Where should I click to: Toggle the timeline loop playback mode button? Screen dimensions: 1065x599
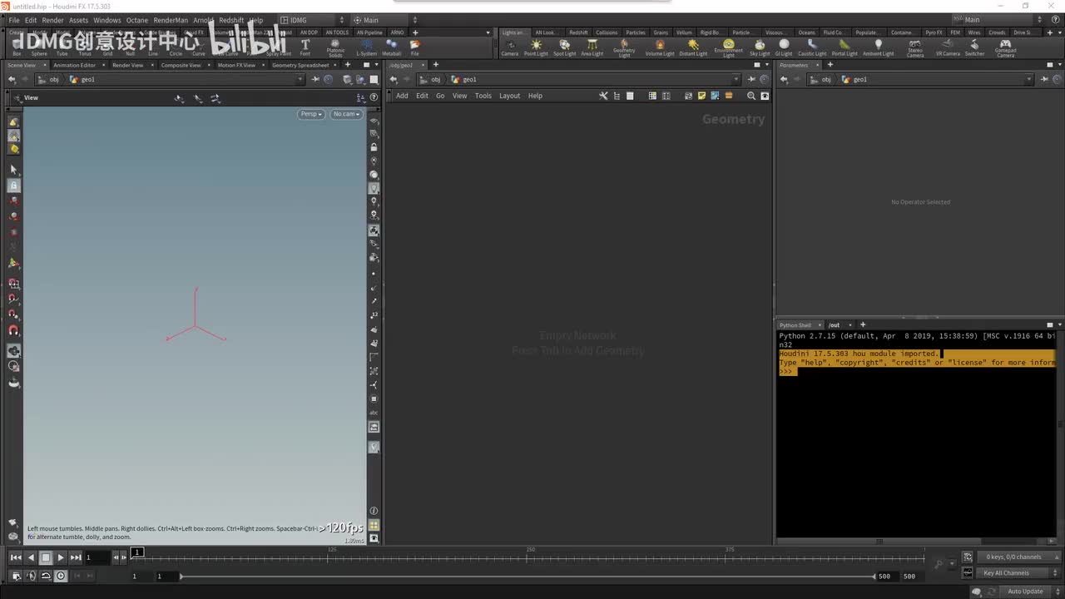(x=46, y=576)
